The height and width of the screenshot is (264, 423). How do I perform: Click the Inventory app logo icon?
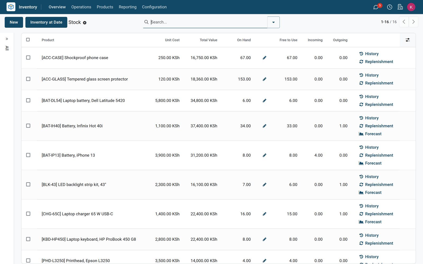[11, 7]
